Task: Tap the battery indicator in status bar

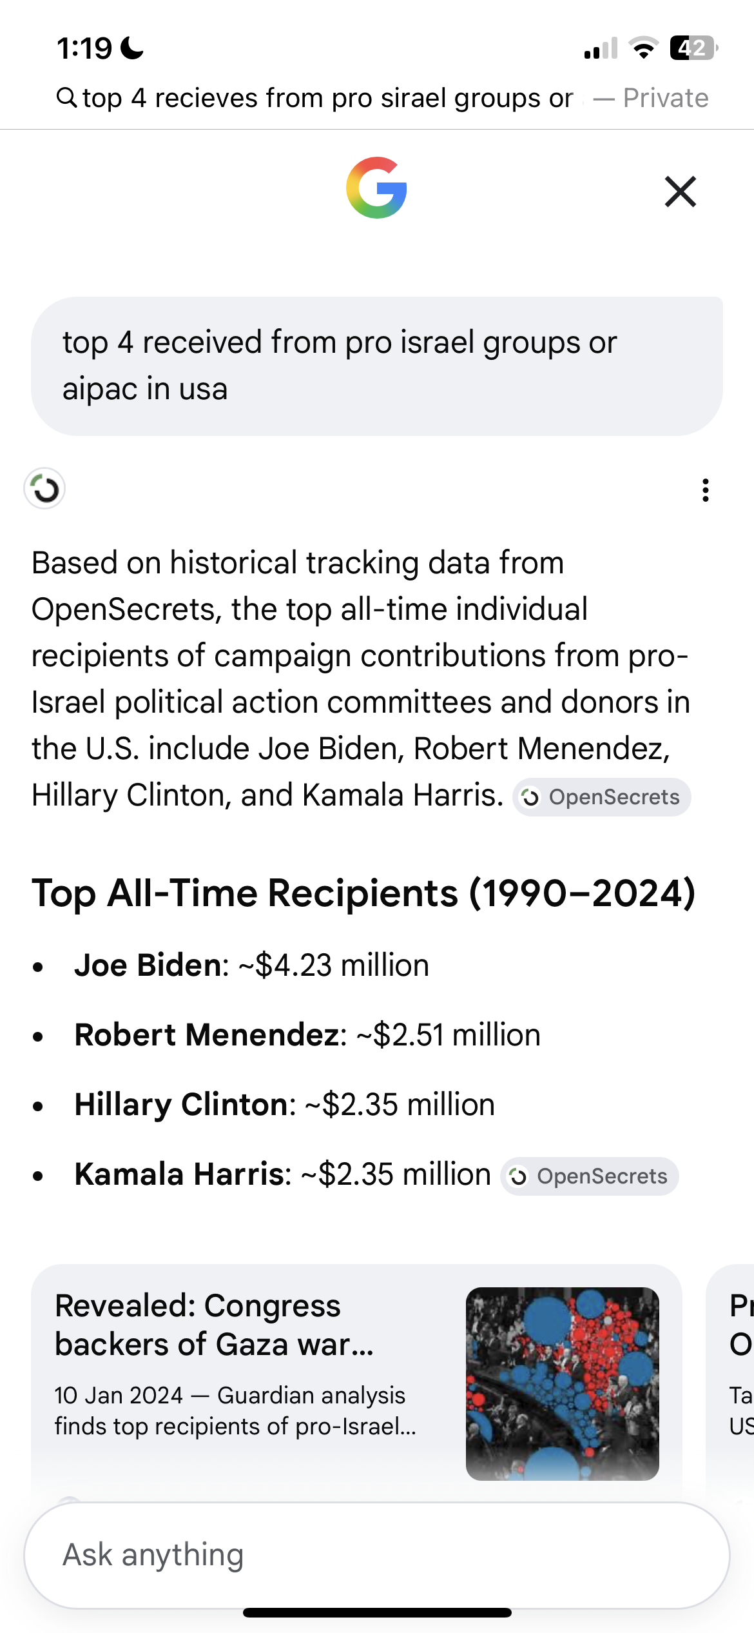Action: coord(694,48)
